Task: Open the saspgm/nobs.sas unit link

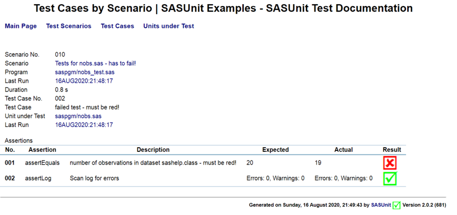Action: (x=78, y=116)
